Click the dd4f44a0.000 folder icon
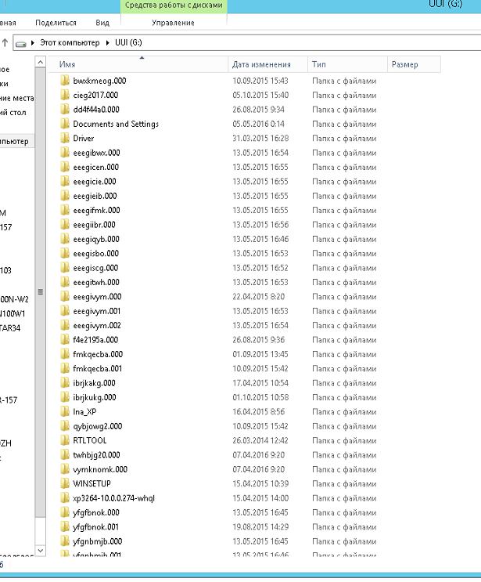 coord(65,110)
